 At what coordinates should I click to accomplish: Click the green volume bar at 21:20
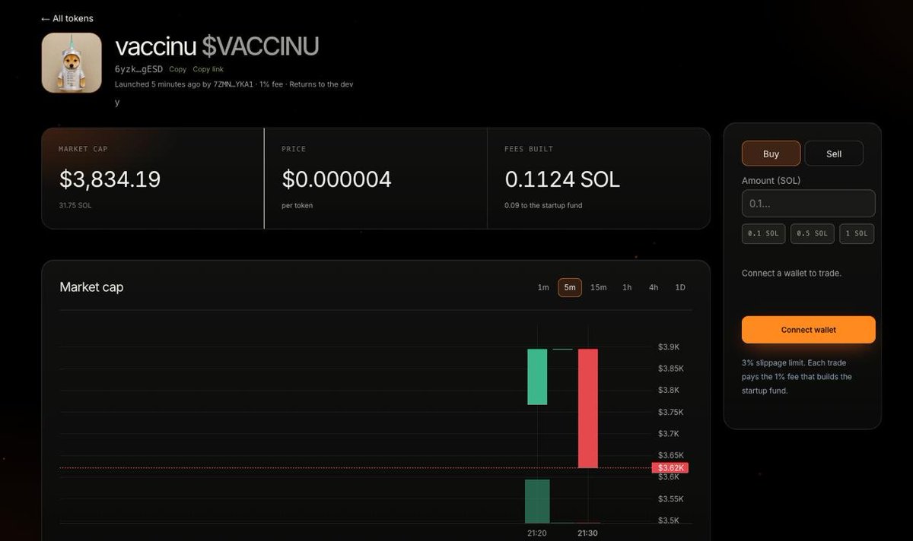[x=537, y=501]
